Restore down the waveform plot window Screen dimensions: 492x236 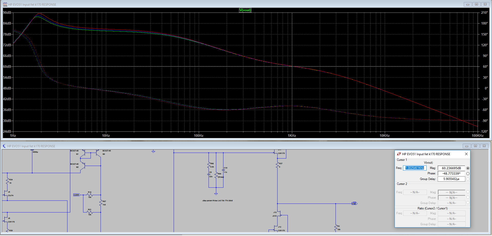click(x=476, y=4)
